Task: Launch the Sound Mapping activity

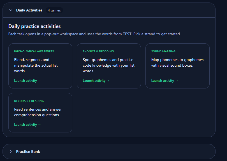Action: [x=165, y=81]
